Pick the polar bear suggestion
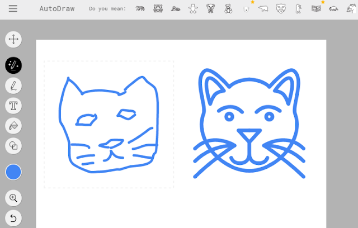Image resolution: width=358 pixels, height=228 pixels. pyautogui.click(x=263, y=9)
